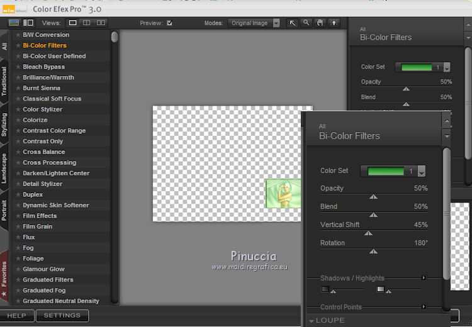The height and width of the screenshot is (327, 472).
Task: Favorite star next to Duplex
Action: [x=18, y=195]
